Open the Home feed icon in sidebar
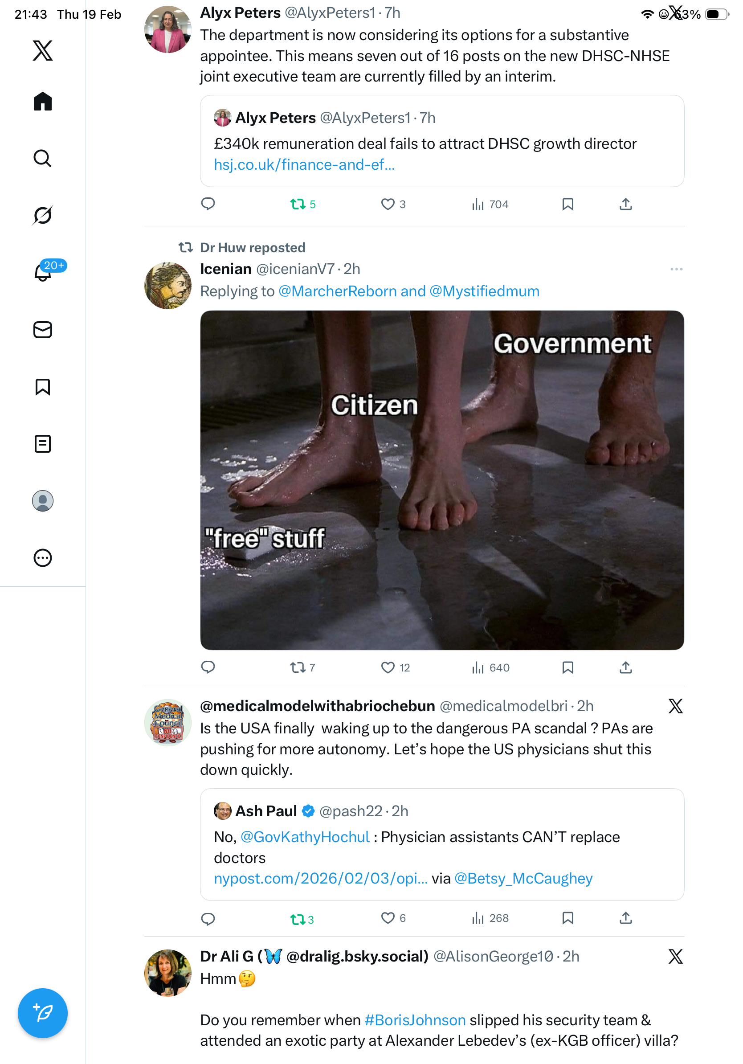Screen dimensions: 743x1064 pyautogui.click(x=43, y=101)
